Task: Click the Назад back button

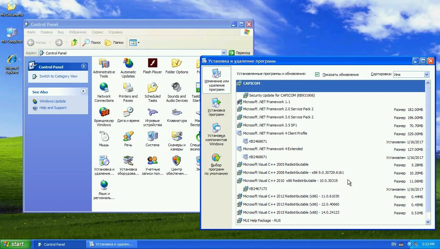Action: 37,42
